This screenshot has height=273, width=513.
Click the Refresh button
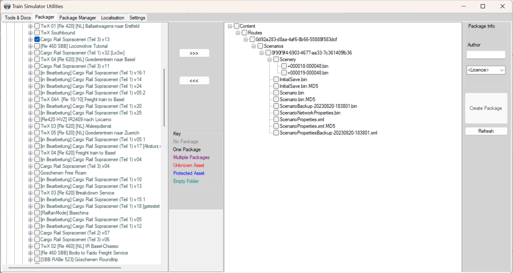[486, 131]
